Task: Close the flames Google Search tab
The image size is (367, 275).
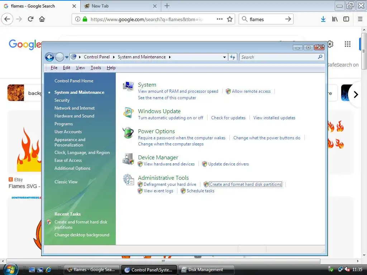Action: pyautogui.click(x=74, y=6)
